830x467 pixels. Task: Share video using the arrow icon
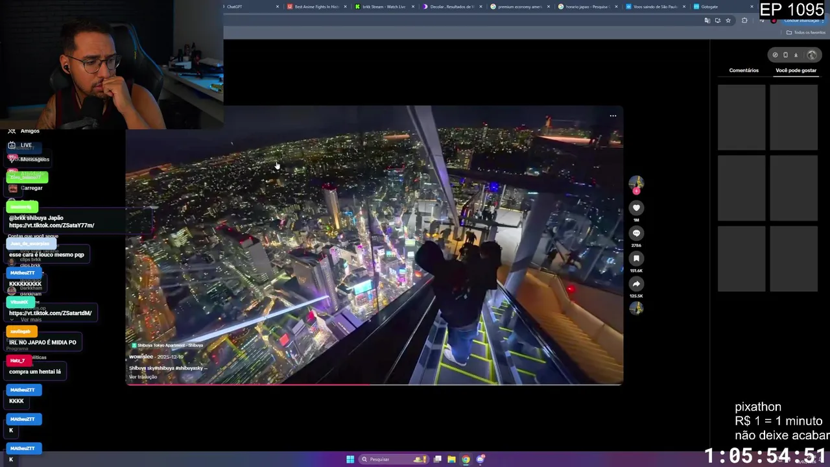(636, 283)
